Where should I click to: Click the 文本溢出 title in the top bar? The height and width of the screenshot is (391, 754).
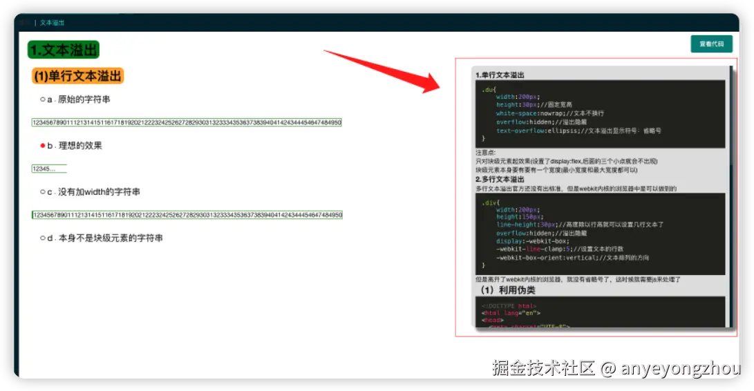tap(52, 23)
